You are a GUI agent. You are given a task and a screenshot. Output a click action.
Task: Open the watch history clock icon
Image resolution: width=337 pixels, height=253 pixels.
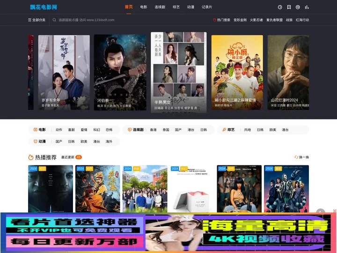[x=280, y=7]
